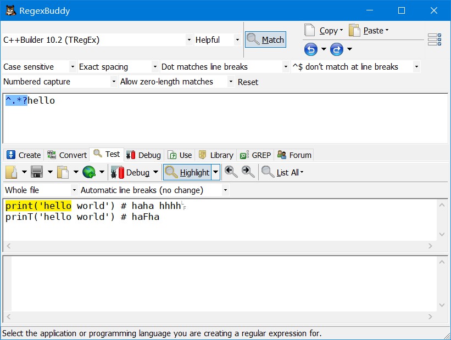Expand the save file dropdown arrow

coord(50,172)
